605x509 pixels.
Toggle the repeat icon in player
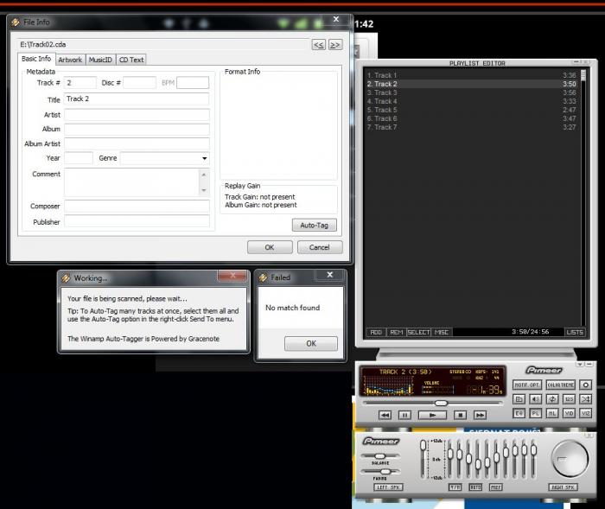point(551,399)
